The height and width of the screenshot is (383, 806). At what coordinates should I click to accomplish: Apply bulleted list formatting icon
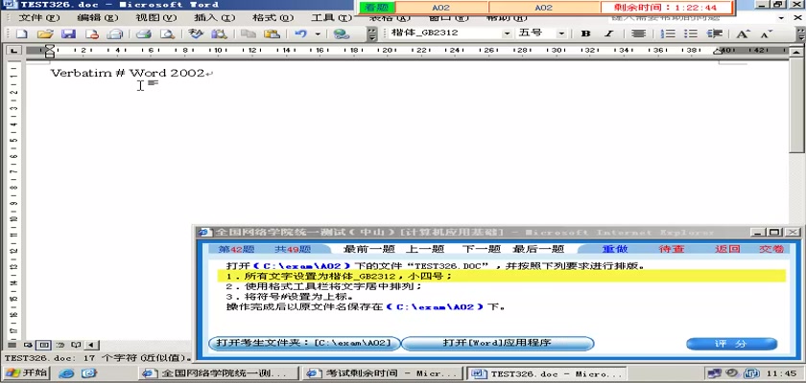pyautogui.click(x=691, y=34)
